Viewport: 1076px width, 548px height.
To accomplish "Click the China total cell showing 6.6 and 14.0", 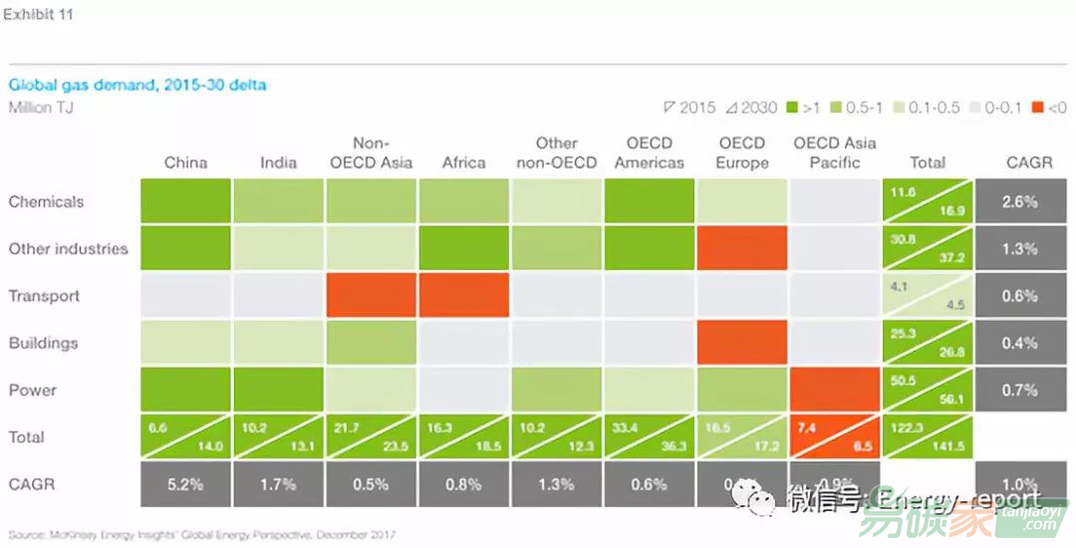I will pos(185,436).
